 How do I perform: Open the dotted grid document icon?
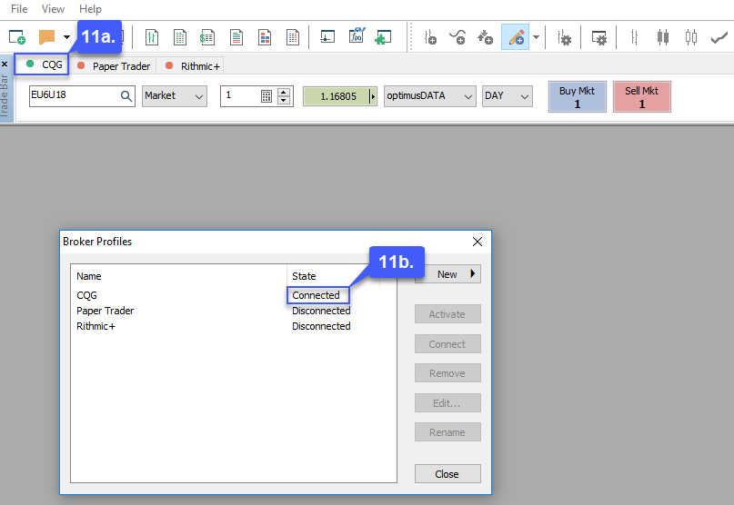[x=293, y=37]
